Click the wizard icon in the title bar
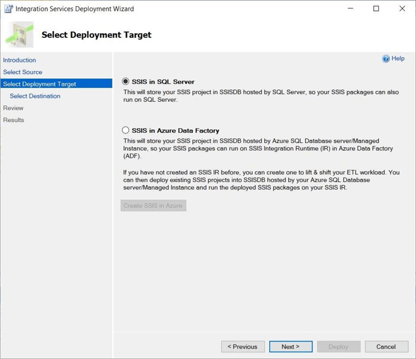Viewport: 416px width, 359px height. point(8,9)
